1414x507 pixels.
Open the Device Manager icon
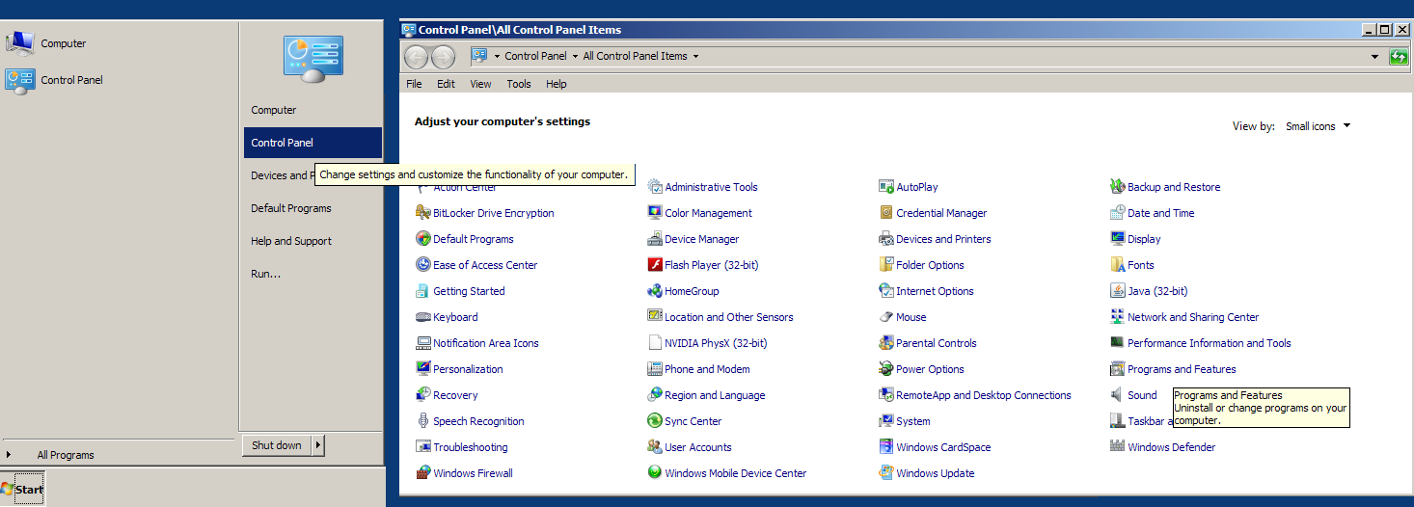(655, 239)
